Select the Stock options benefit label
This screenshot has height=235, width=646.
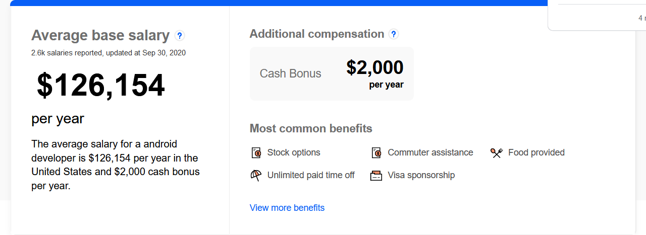tap(294, 152)
